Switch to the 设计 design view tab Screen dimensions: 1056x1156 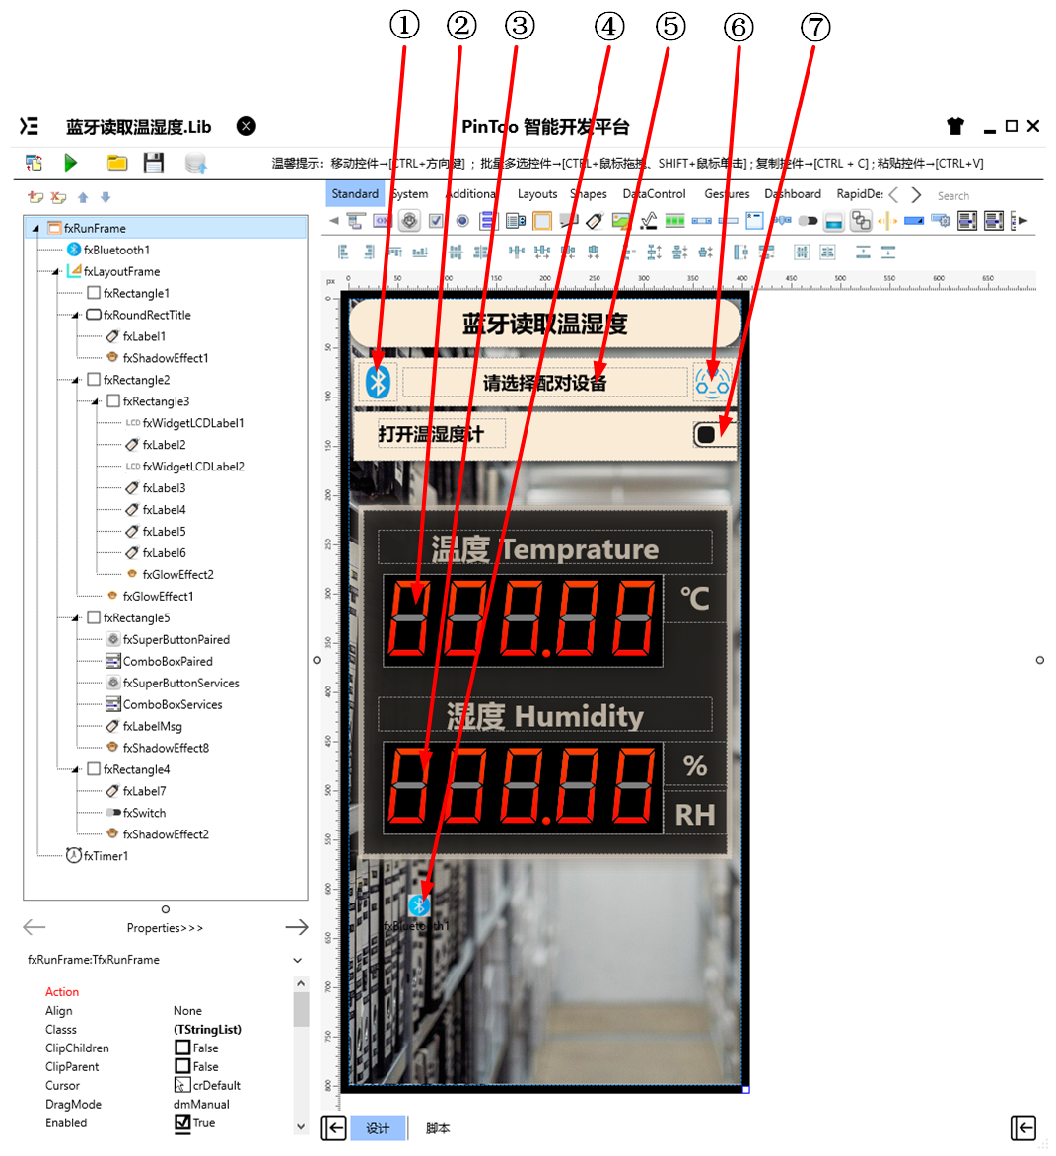tap(378, 1128)
